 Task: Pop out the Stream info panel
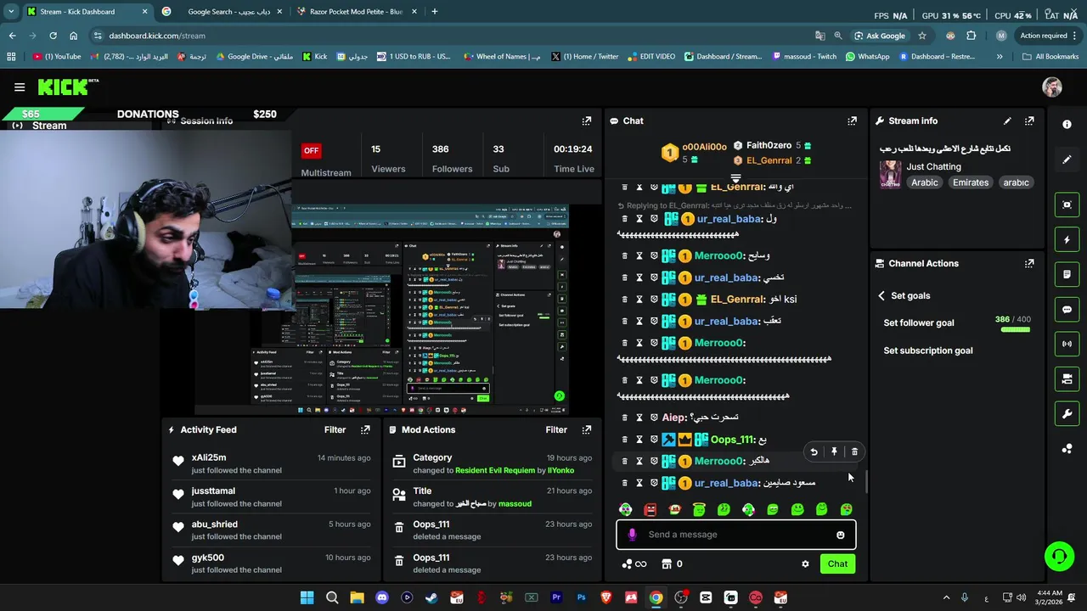tap(1029, 121)
